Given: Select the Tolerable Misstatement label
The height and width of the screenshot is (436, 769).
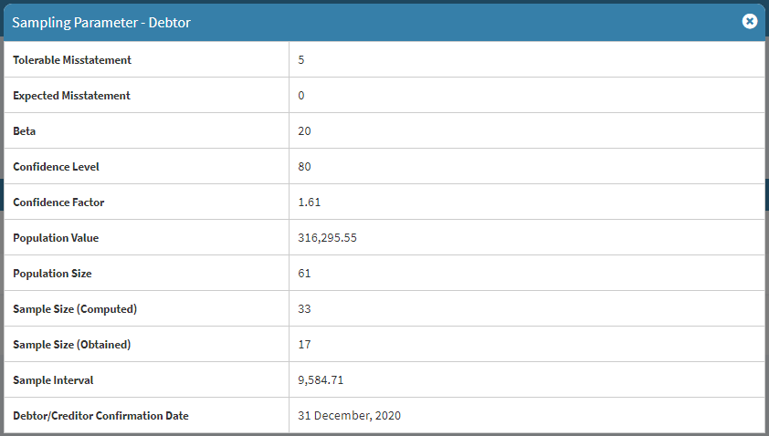Looking at the screenshot, I should [72, 60].
